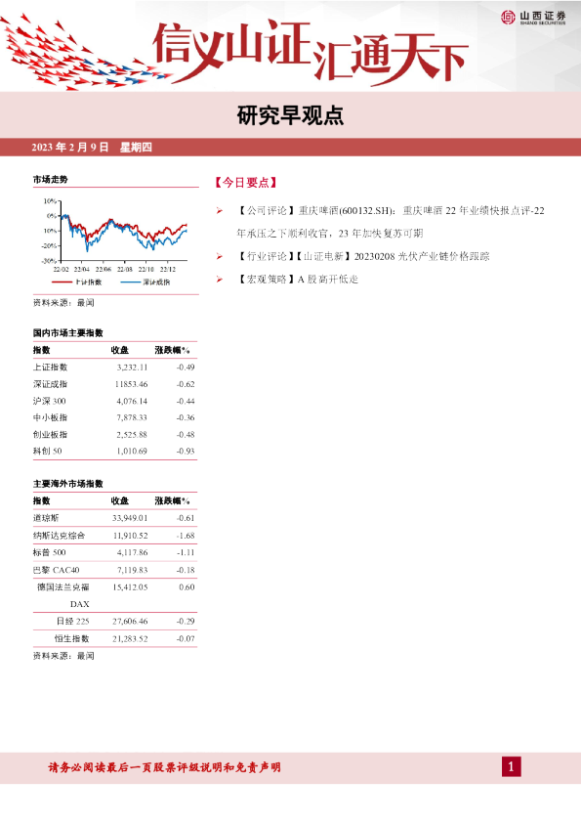581x823 pixels.
Task: Click the red arrow bullet before 公司评论
Action: (x=219, y=211)
